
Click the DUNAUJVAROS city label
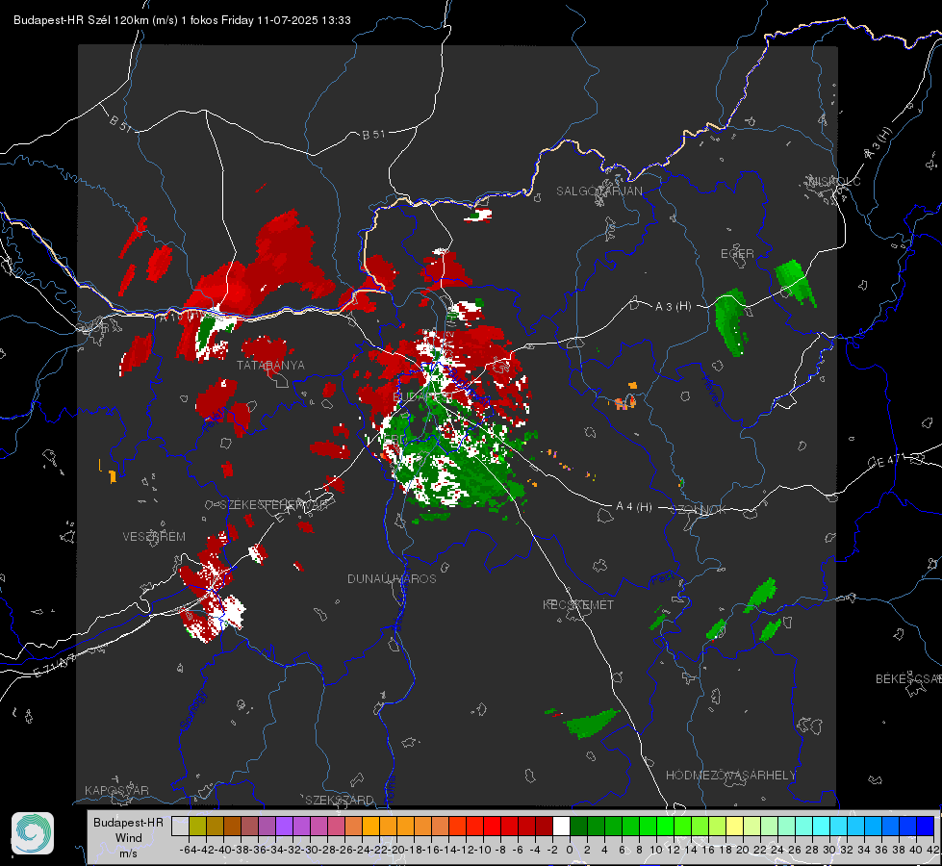tap(392, 578)
